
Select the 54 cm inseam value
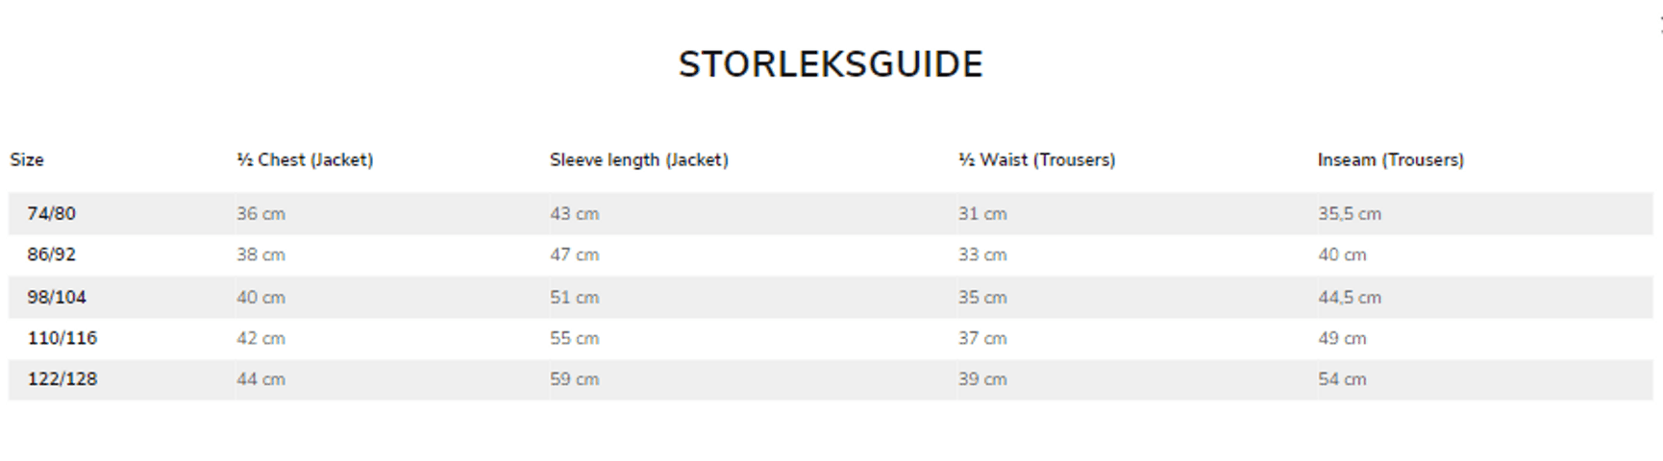tap(1342, 380)
